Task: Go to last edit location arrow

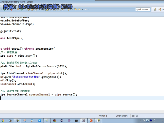Action: 76,9
